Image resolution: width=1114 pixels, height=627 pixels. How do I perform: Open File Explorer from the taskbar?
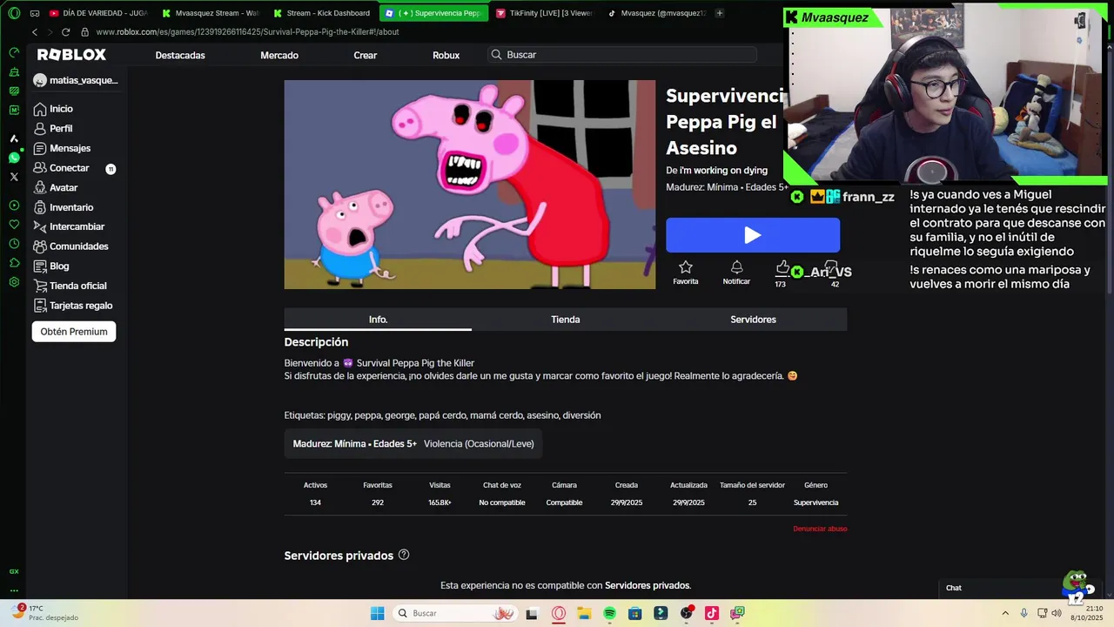tap(584, 613)
